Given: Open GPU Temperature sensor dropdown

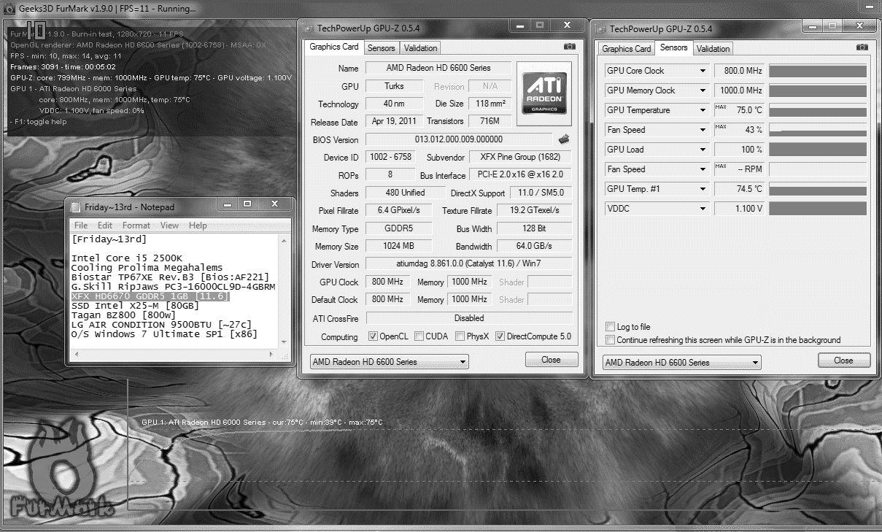Looking at the screenshot, I should coord(657,110).
